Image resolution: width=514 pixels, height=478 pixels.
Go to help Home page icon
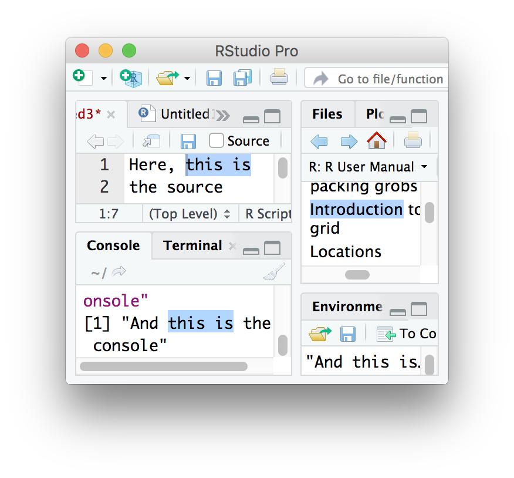tap(377, 140)
